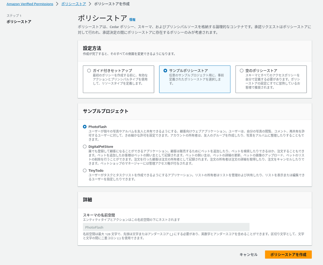Click the スキーマの名前空間 label
Viewport: 323px width, 265px height.
(99, 215)
